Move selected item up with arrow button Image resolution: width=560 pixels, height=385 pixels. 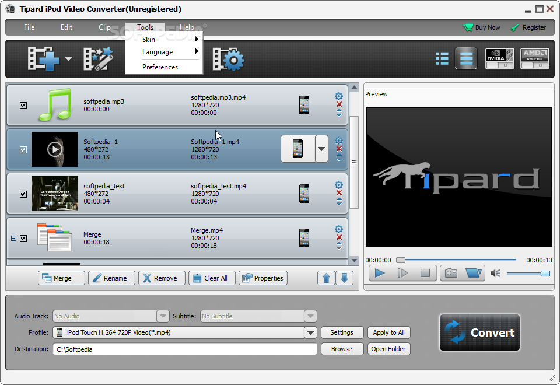pyautogui.click(x=326, y=278)
